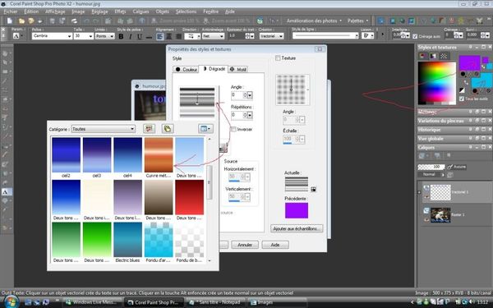Open the gradient view options icon
This screenshot has width=493, height=308.
coord(205,128)
